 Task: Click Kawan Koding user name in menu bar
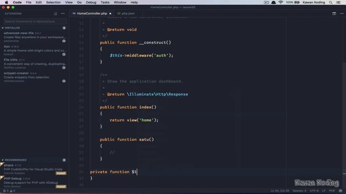tap(314, 2)
